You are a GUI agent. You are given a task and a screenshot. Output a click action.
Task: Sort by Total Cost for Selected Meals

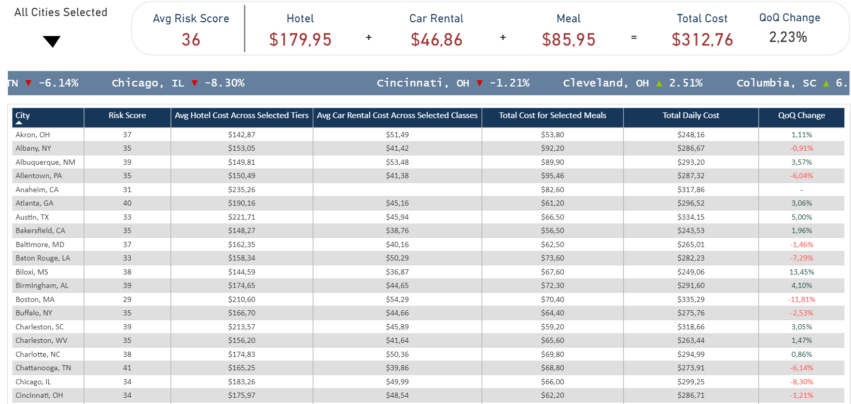tap(552, 116)
